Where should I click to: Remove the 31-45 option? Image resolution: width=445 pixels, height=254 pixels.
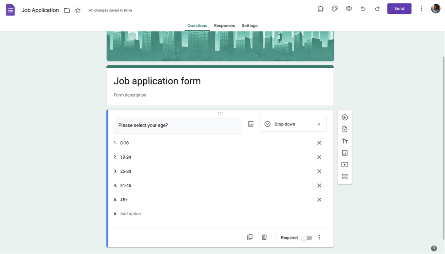(x=319, y=185)
